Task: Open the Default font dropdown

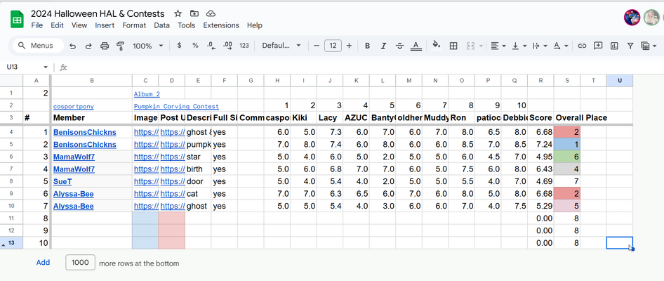Action: (x=281, y=46)
